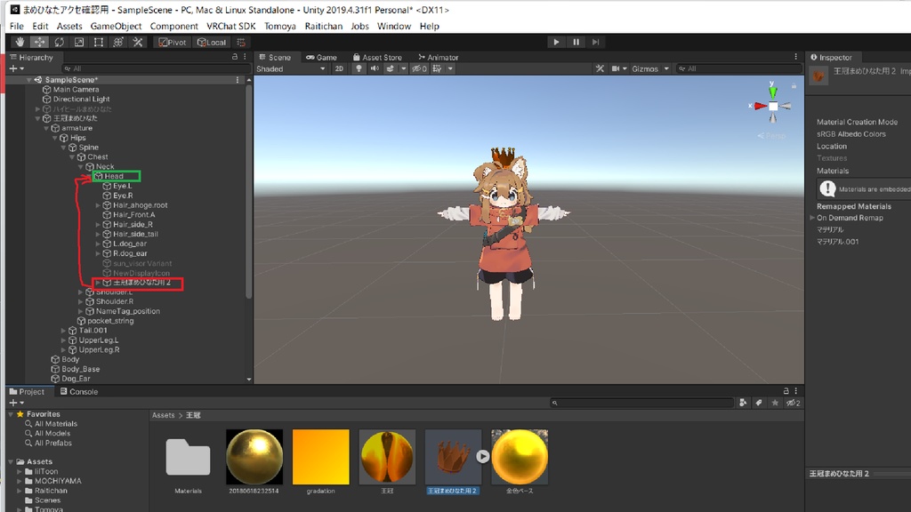The width and height of the screenshot is (911, 512).
Task: Collapse the armature node
Action: click(x=46, y=128)
